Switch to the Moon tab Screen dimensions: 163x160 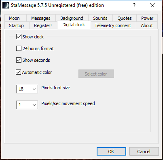[x=14, y=18]
